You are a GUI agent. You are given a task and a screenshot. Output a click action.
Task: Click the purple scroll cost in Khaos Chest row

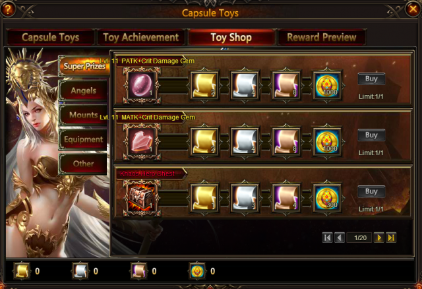click(286, 198)
